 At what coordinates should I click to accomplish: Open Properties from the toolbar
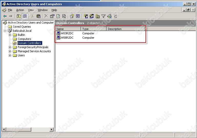click(x=52, y=16)
